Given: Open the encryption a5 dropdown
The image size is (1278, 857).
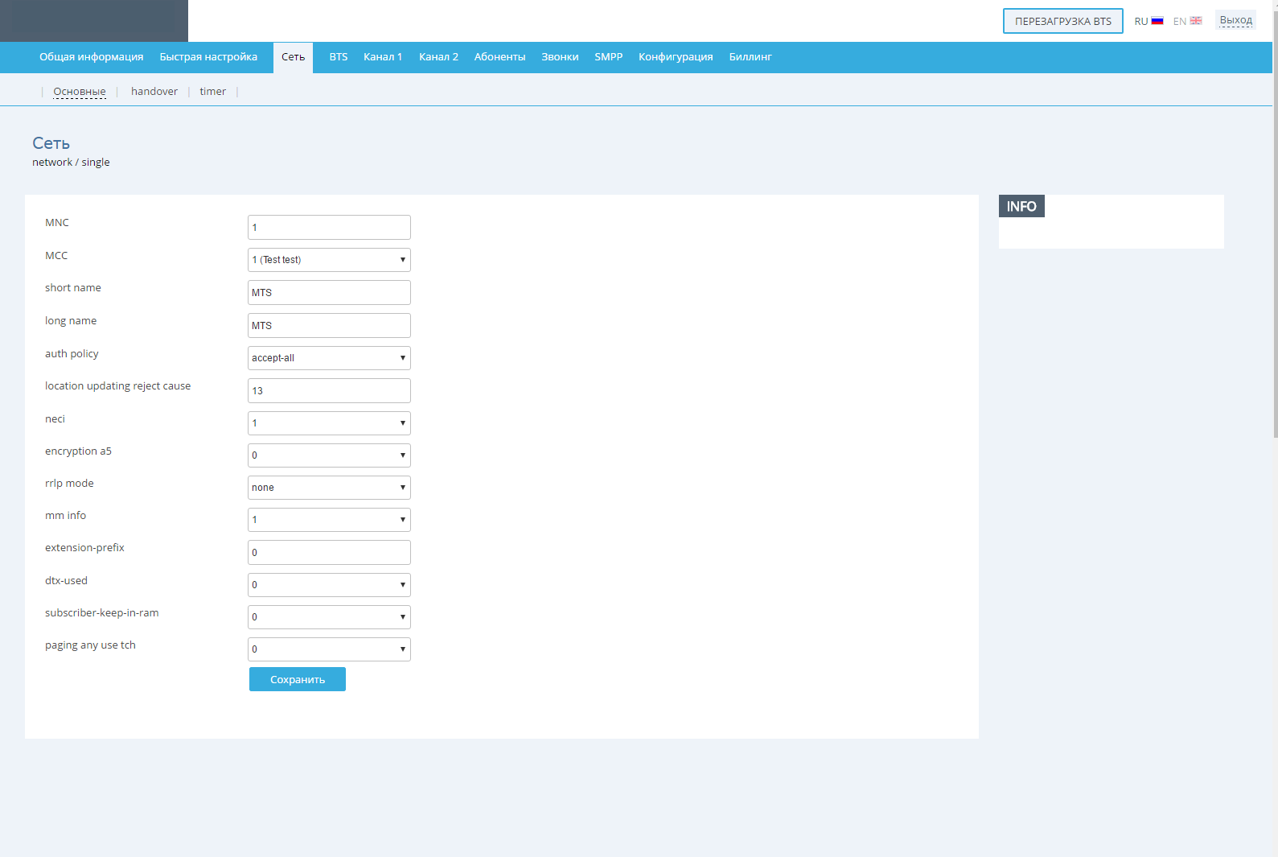Looking at the screenshot, I should pyautogui.click(x=329, y=455).
